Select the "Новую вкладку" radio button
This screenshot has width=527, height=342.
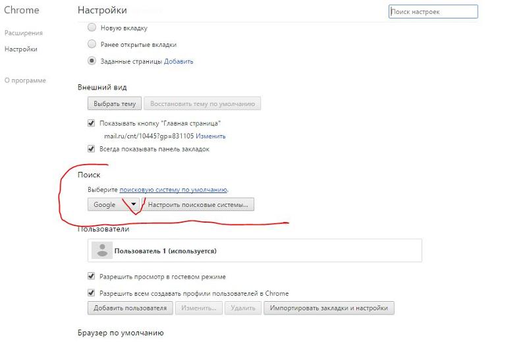coord(92,28)
